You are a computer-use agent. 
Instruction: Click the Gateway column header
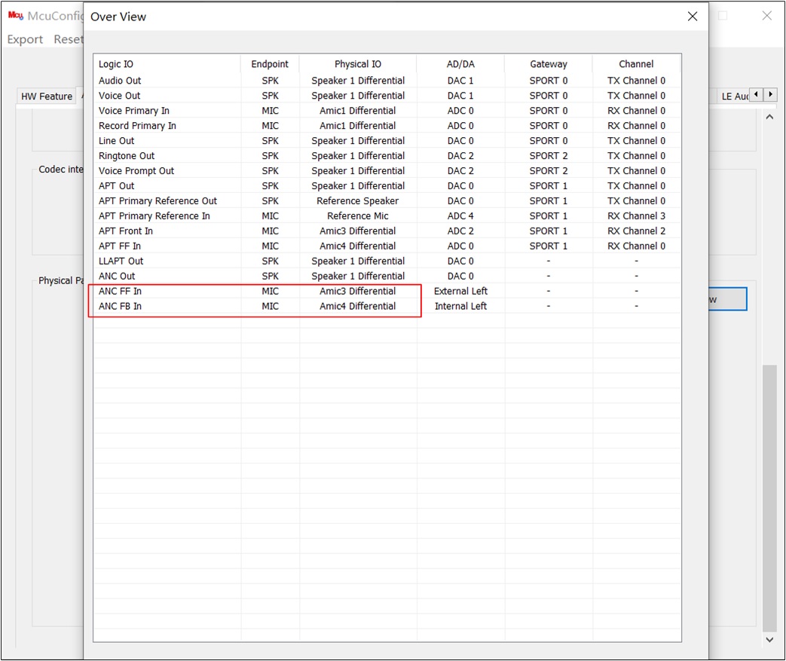pos(548,64)
